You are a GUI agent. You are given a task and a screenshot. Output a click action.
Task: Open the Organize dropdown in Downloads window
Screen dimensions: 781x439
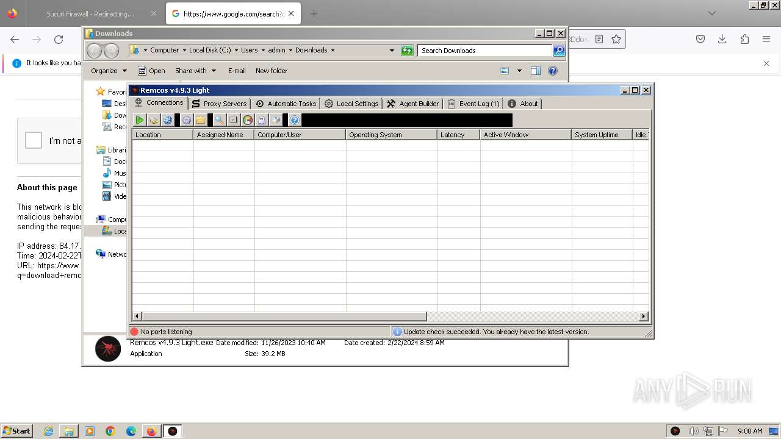[x=109, y=71]
